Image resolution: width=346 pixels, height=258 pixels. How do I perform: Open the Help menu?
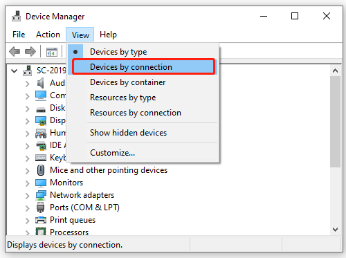tap(108, 35)
